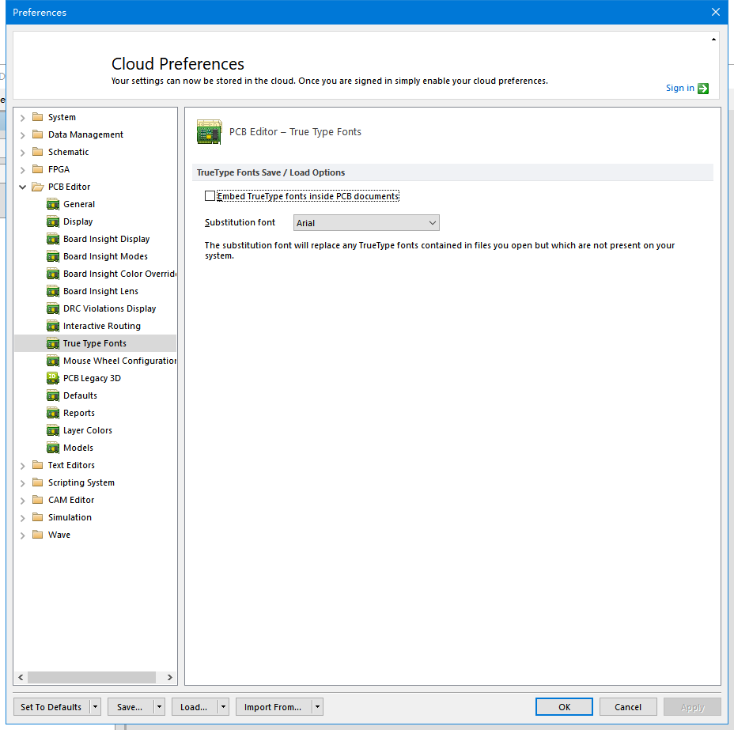Image resolution: width=734 pixels, height=730 pixels.
Task: Click the PCB Legacy 3D icon
Action: [x=53, y=378]
